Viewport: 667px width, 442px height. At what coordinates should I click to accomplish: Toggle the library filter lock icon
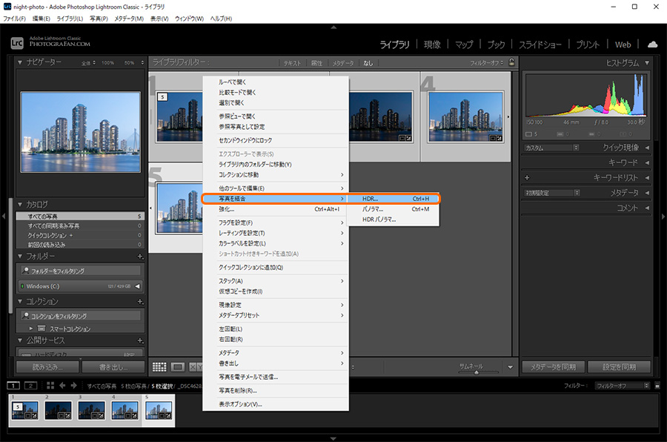511,62
